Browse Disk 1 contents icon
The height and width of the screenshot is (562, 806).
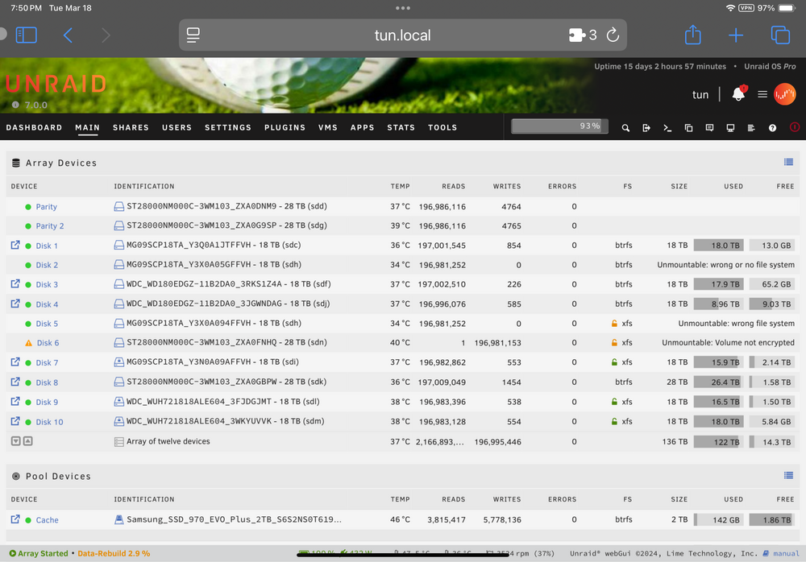click(15, 245)
